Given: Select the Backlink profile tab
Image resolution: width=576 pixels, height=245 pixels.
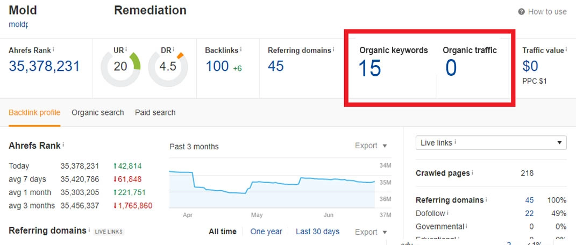Looking at the screenshot, I should point(34,113).
